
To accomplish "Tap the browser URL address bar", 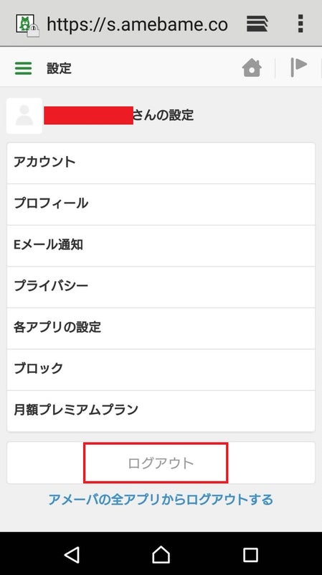I will (x=137, y=24).
